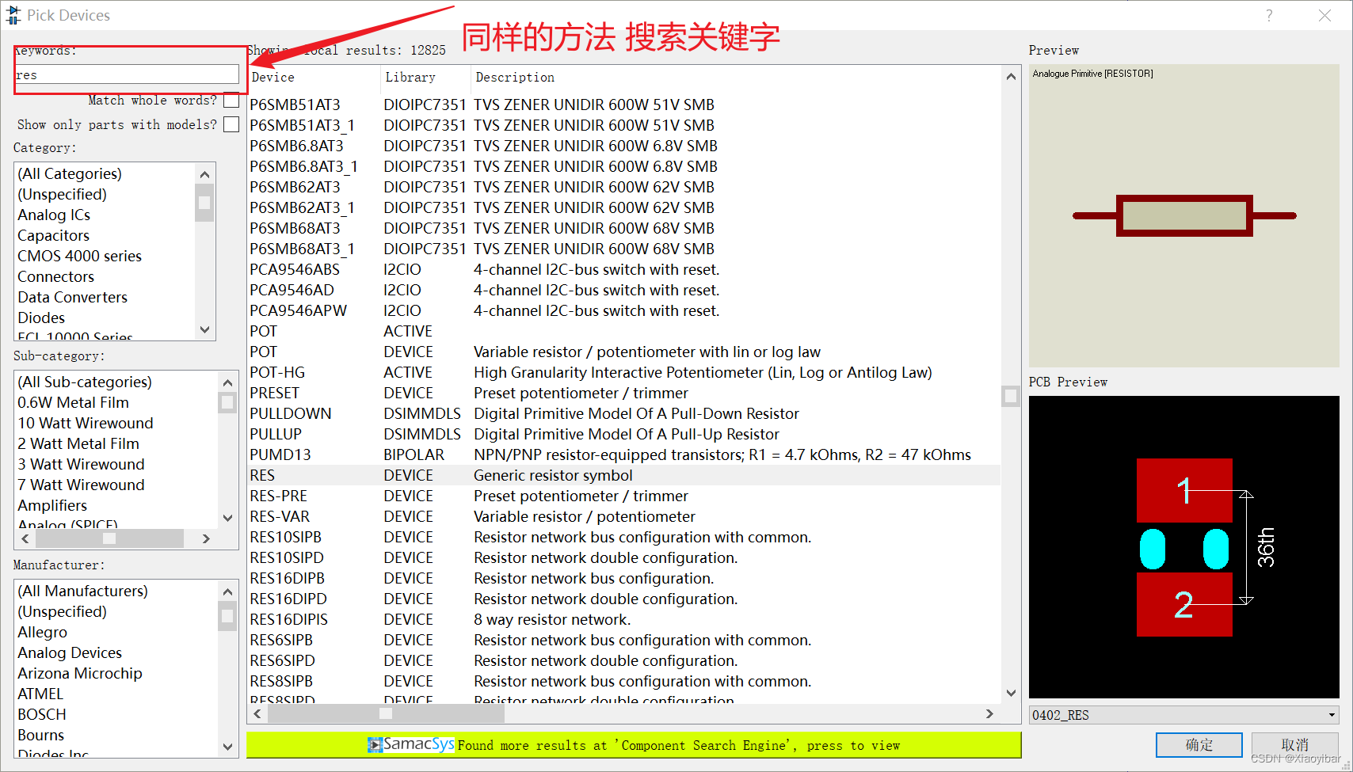The width and height of the screenshot is (1353, 772).
Task: Click the 取消 cancel button
Action: (x=1295, y=744)
